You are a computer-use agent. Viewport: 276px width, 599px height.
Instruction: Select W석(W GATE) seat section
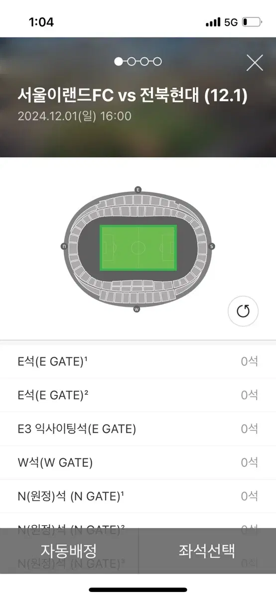pos(138,463)
